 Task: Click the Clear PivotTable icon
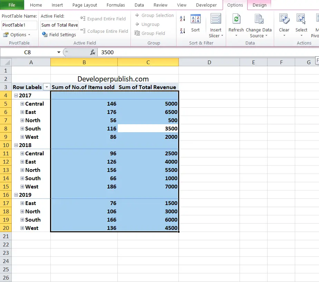click(x=284, y=19)
